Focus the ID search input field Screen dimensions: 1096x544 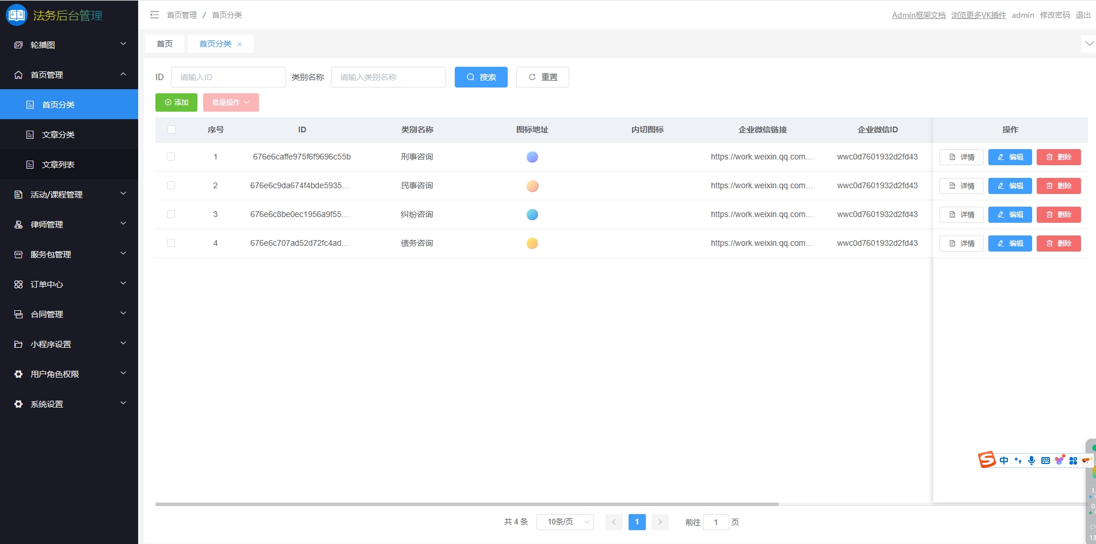click(229, 77)
